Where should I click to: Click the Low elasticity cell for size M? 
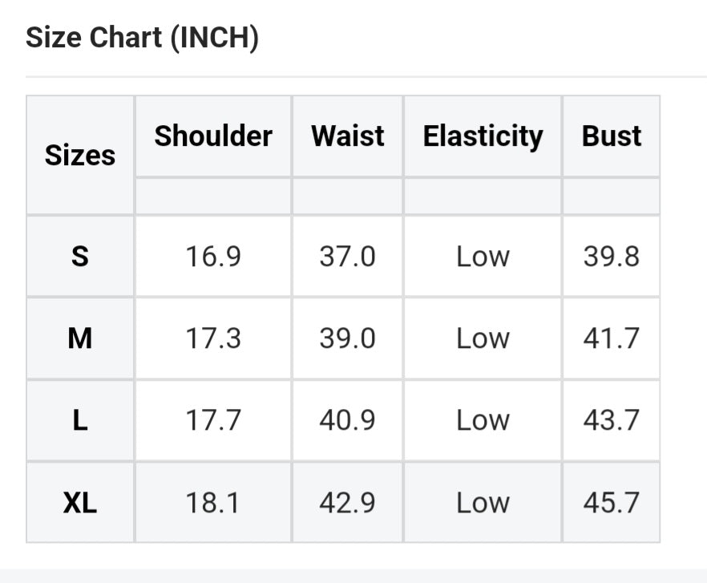tap(483, 338)
